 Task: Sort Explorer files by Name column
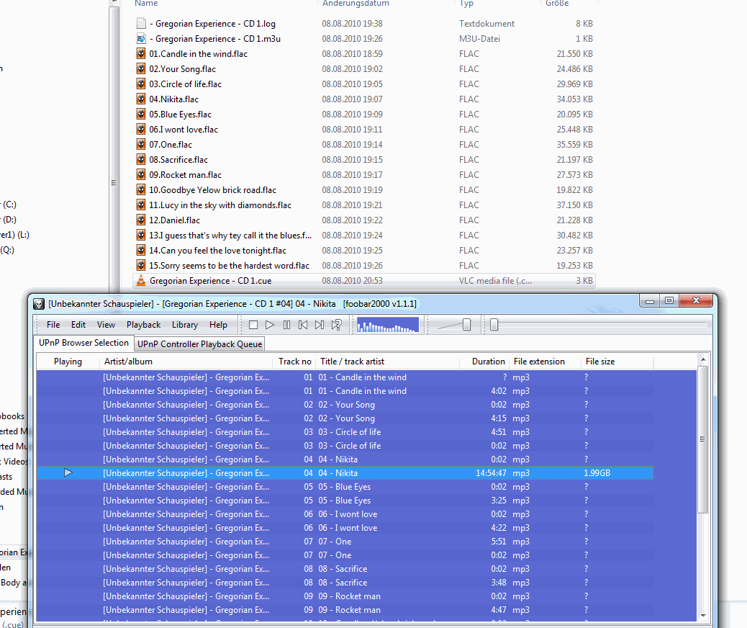pos(146,4)
